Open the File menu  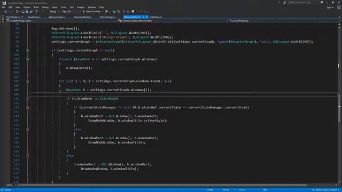pyautogui.click(x=4, y=7)
